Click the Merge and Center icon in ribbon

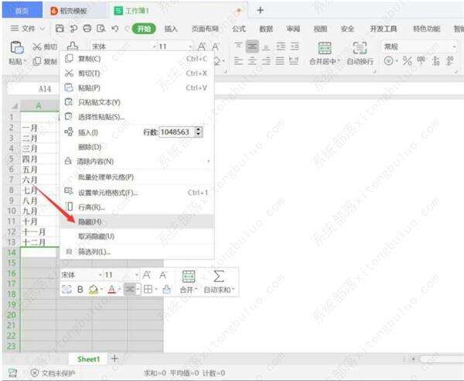pyautogui.click(x=325, y=48)
